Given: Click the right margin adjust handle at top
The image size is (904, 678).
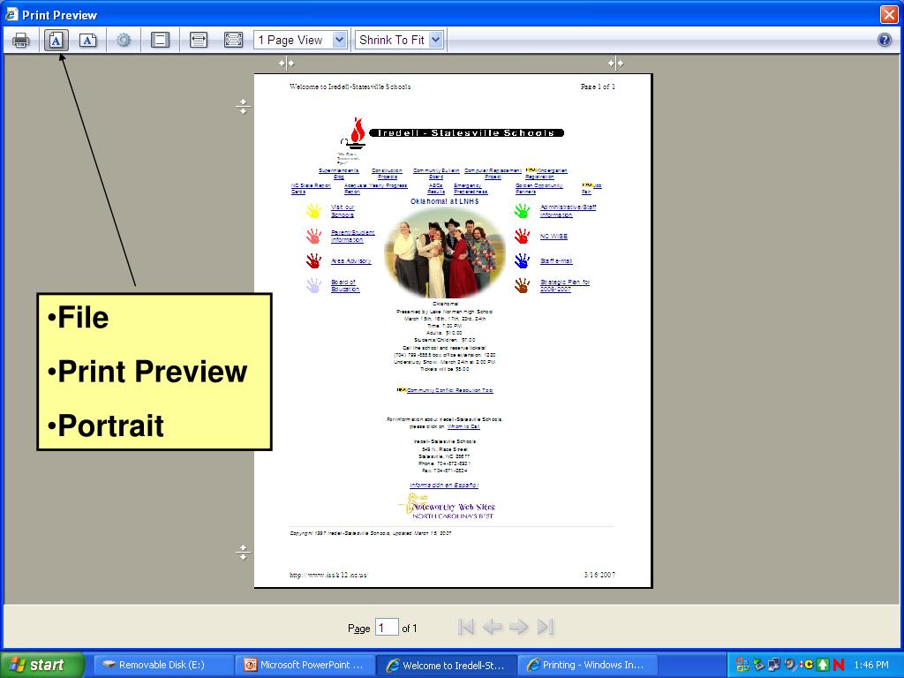Looking at the screenshot, I should coord(615,63).
